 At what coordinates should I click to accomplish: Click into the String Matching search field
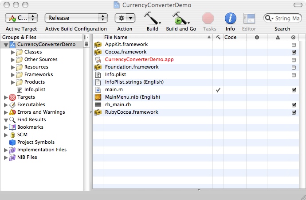click(x=287, y=18)
